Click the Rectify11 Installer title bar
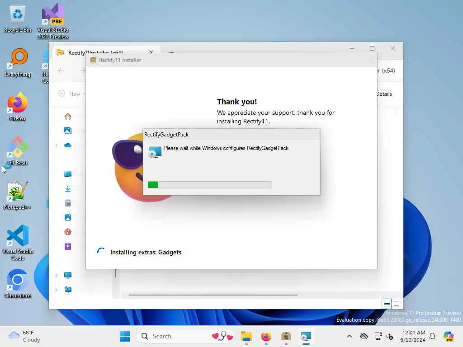Image resolution: width=463 pixels, height=347 pixels. point(231,60)
